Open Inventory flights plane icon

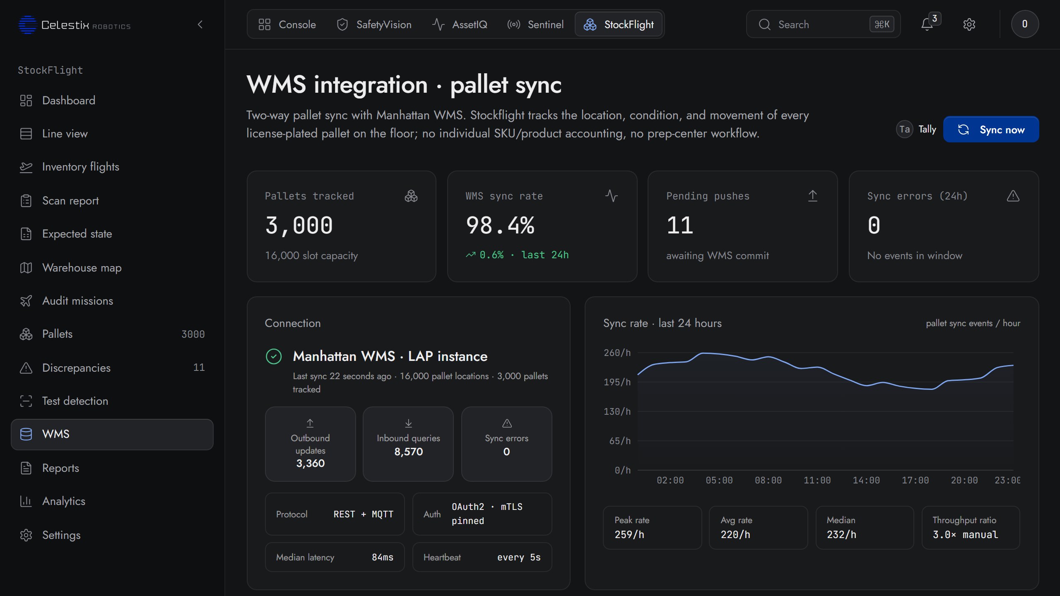26,167
